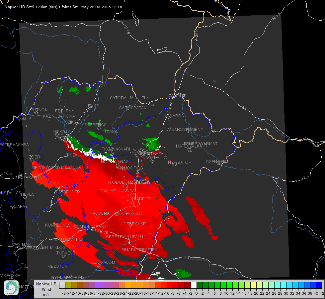Click the cyan swatch between 28 and 30

[x=284, y=285]
